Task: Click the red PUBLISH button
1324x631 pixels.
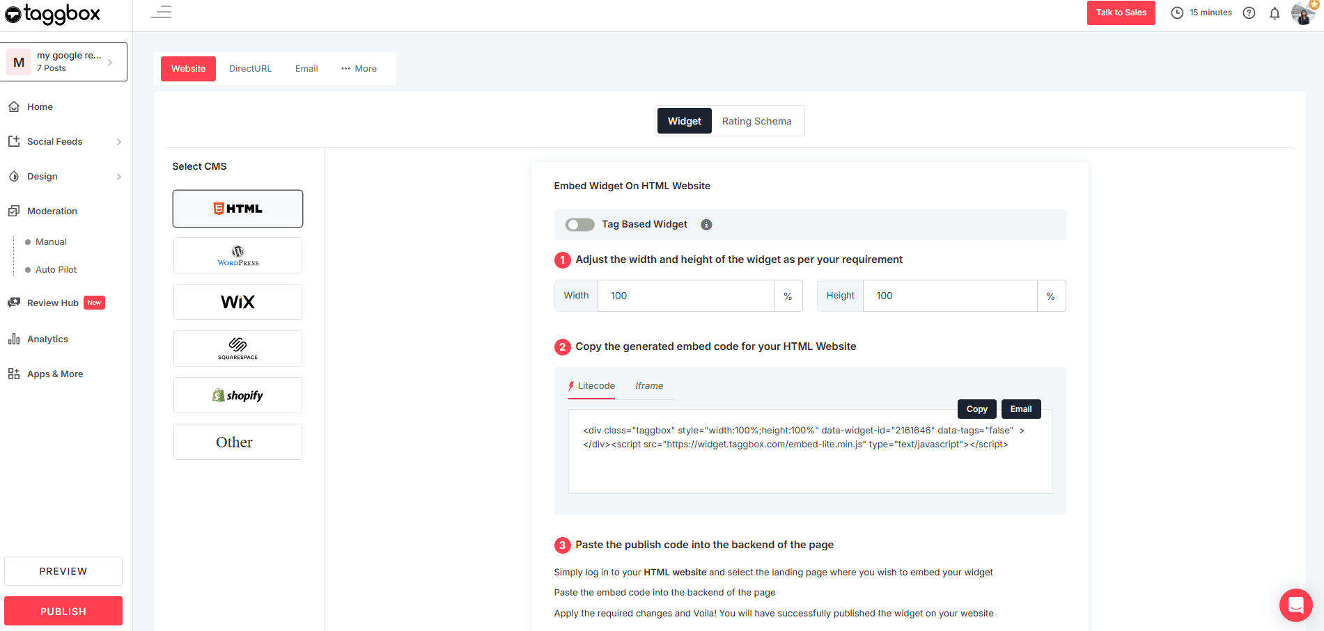Action: coord(63,611)
